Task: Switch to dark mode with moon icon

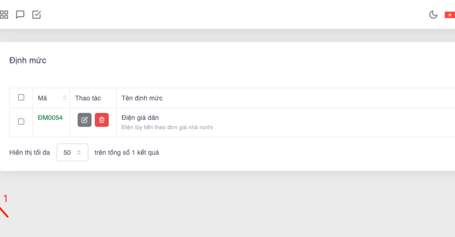Action: click(x=433, y=15)
